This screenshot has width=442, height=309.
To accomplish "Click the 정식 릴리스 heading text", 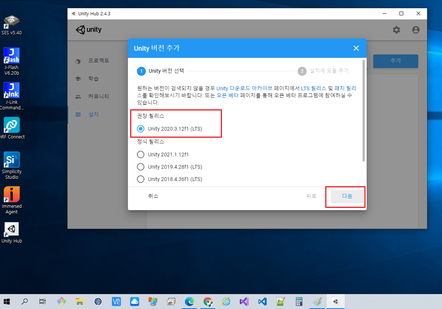I will point(151,141).
